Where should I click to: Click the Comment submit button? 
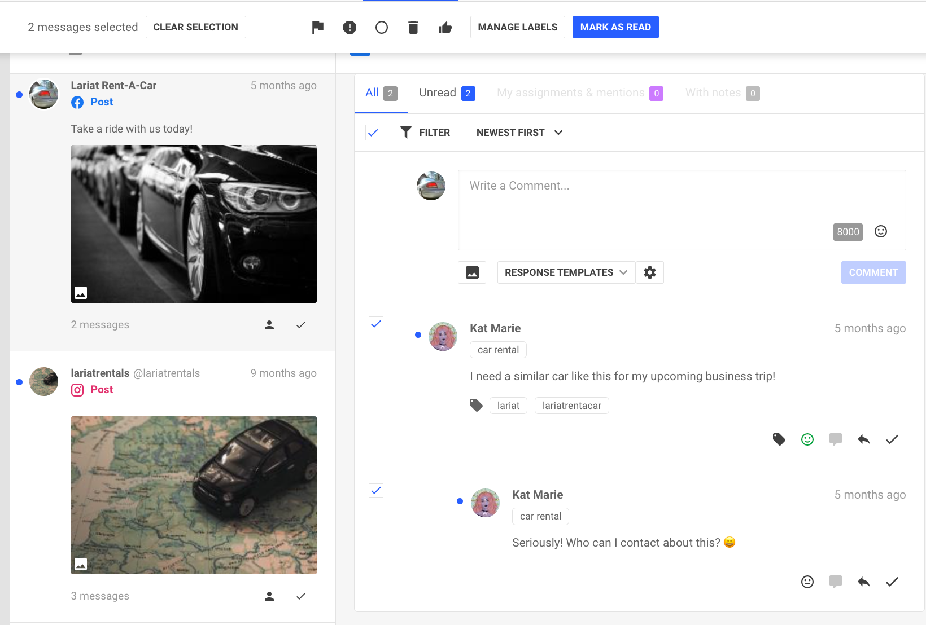click(873, 272)
